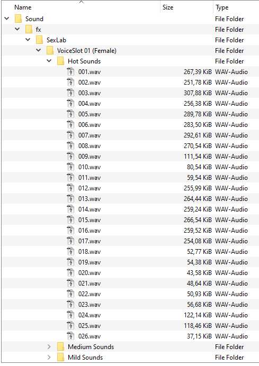Sort by the Name column header
This screenshot has width=259, height=366.
23,7
